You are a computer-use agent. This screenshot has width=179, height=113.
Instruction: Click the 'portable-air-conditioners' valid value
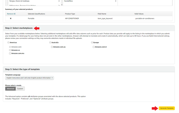pos(145,19)
